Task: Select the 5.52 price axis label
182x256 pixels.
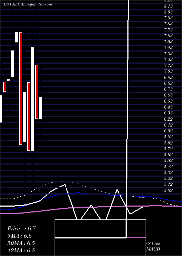Action: (169, 161)
